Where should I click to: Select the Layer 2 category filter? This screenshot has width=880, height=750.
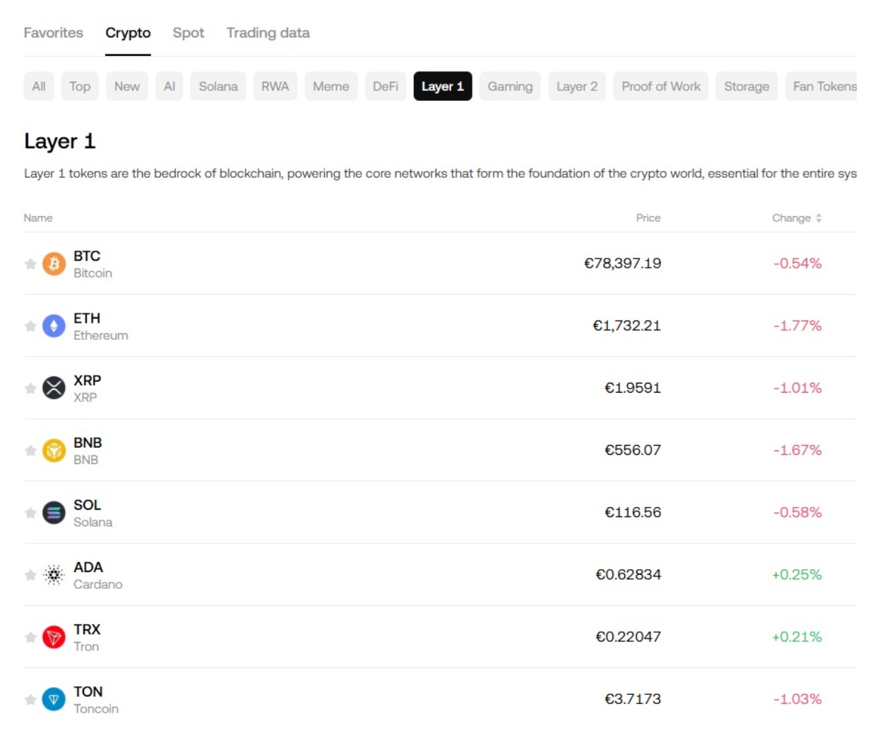[576, 86]
